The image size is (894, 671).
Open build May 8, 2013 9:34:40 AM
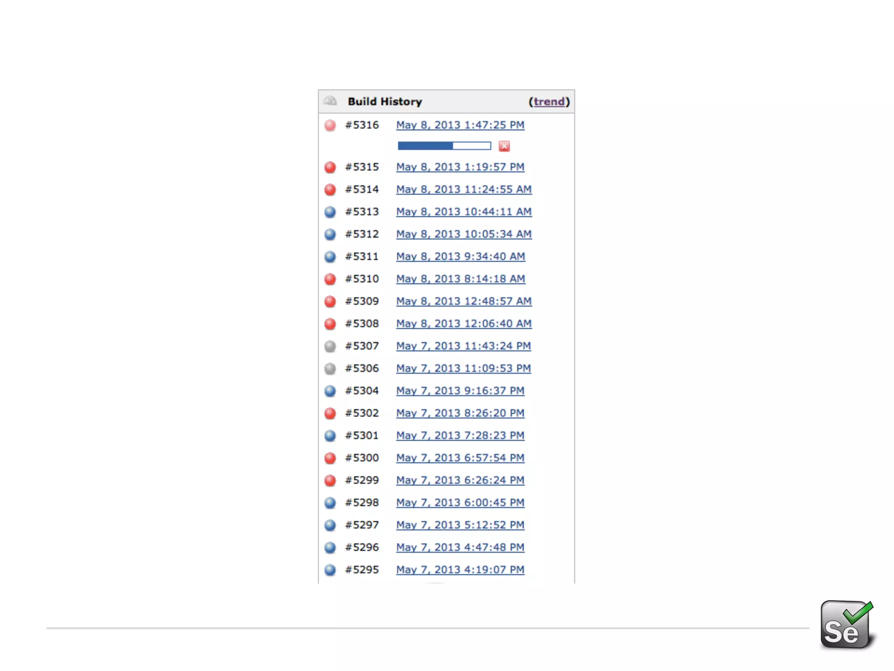click(461, 256)
